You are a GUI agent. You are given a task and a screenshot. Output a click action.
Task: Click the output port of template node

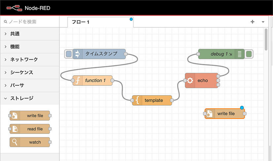click(x=172, y=100)
